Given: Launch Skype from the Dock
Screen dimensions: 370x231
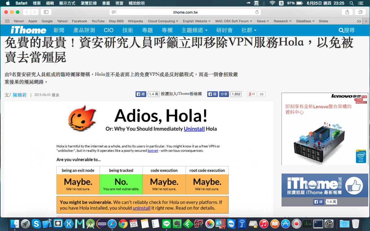Looking at the screenshot, I should point(36,223).
